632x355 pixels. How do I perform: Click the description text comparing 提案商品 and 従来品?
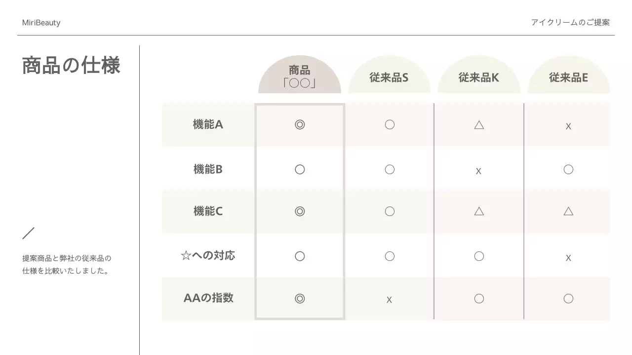tap(67, 265)
